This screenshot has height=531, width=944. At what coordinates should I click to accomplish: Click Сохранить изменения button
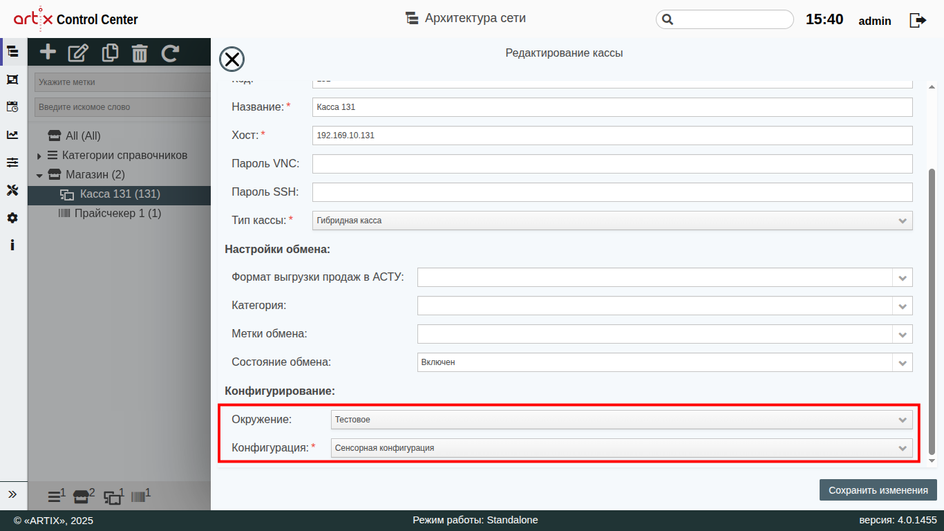click(878, 490)
